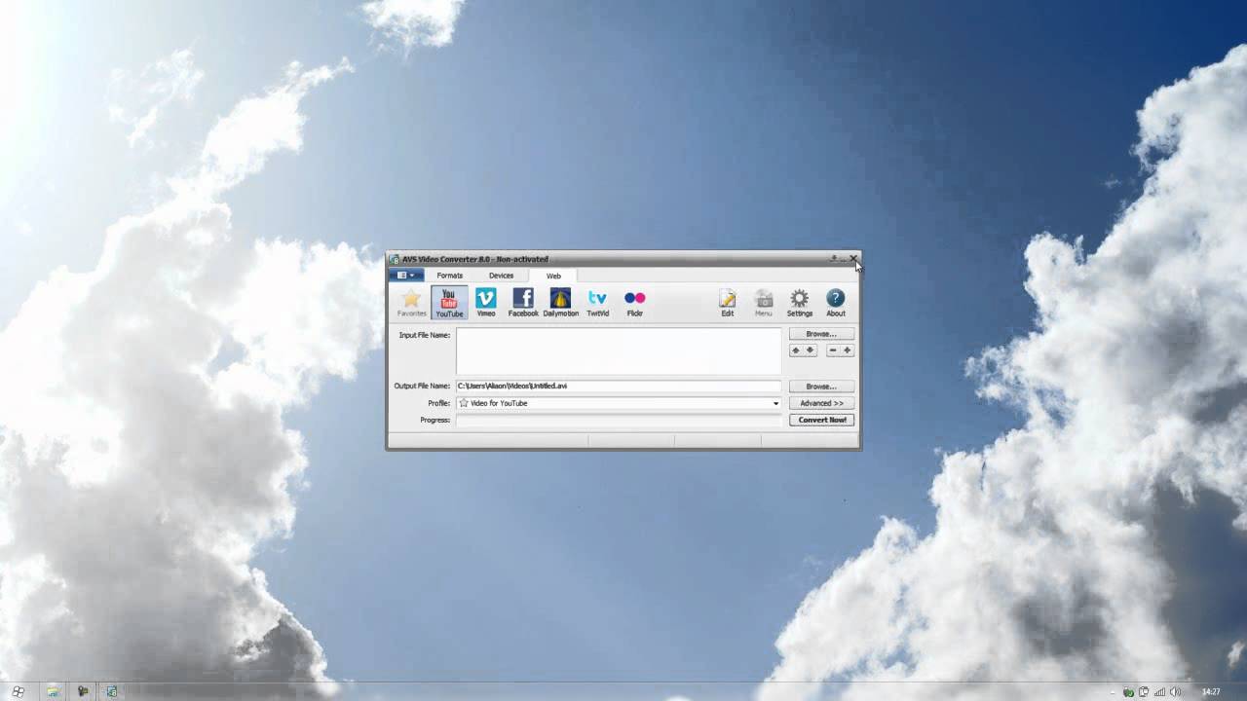1247x701 pixels.
Task: Open network signal tray icon
Action: coord(1159,692)
